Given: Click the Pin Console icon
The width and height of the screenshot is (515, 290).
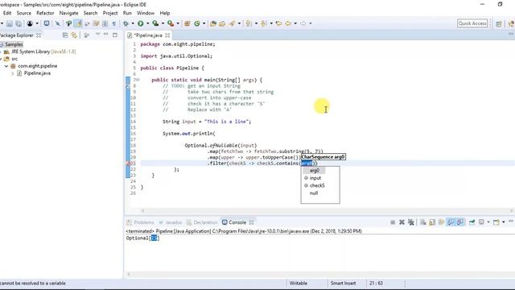Looking at the screenshot, I should [472, 222].
